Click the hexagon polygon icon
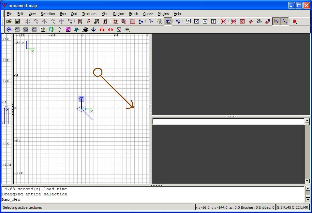Screen dimensions: 312x213 59,29
